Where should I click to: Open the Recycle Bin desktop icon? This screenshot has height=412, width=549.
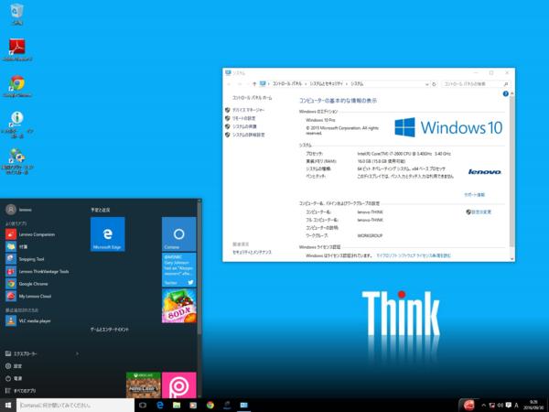pos(16,14)
